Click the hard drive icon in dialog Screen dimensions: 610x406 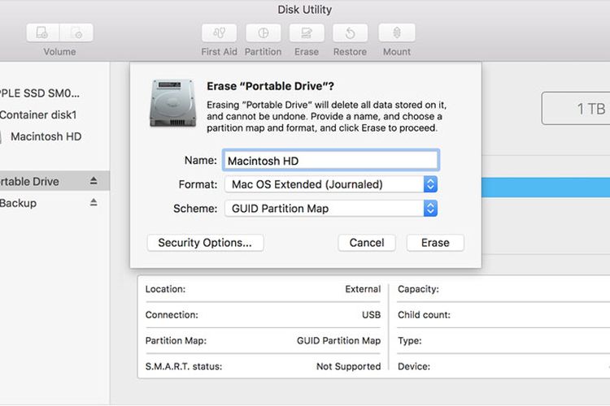point(172,103)
